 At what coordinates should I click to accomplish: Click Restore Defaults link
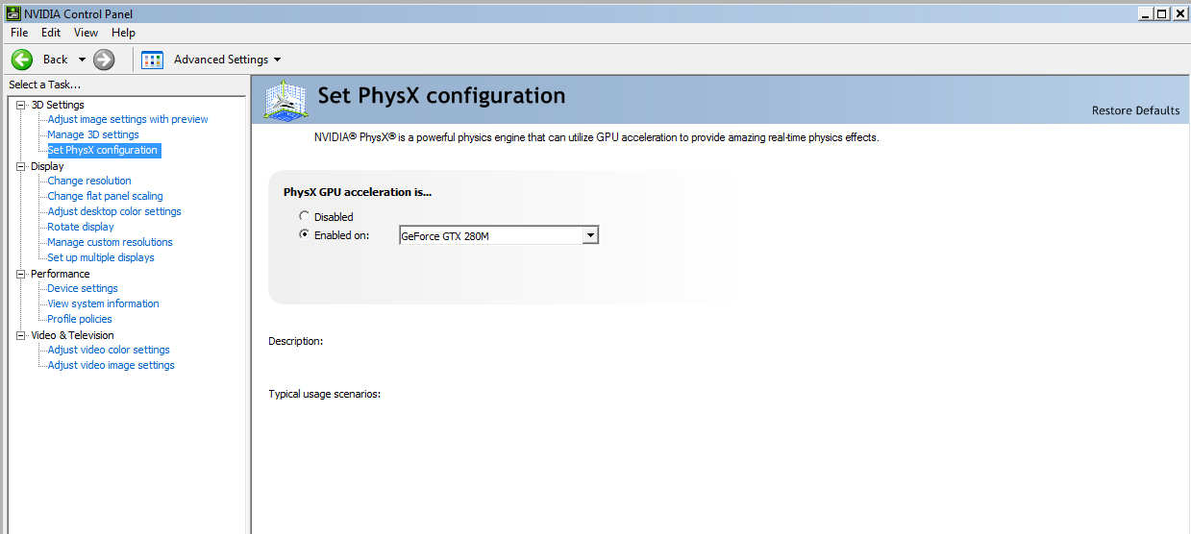click(x=1135, y=110)
